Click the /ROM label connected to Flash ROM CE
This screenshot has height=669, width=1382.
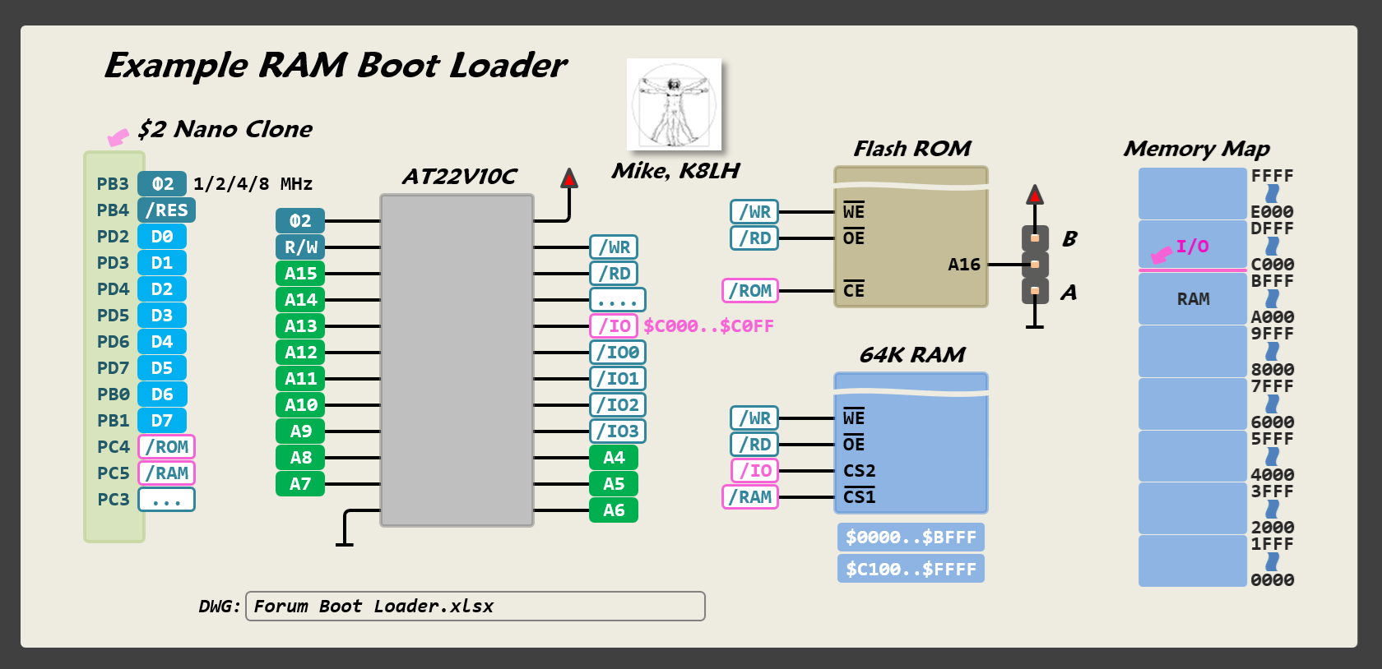[750, 291]
